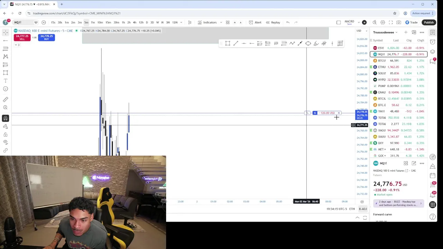The width and height of the screenshot is (443, 249).
Task: Expand the timeframe list dropdown arrow
Action: (x=182, y=22)
